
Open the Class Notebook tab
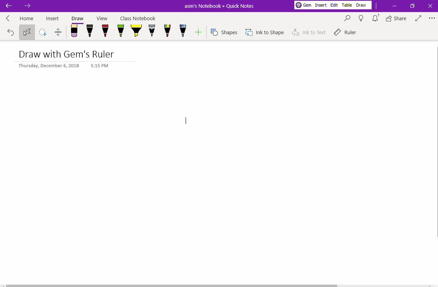[x=138, y=18]
